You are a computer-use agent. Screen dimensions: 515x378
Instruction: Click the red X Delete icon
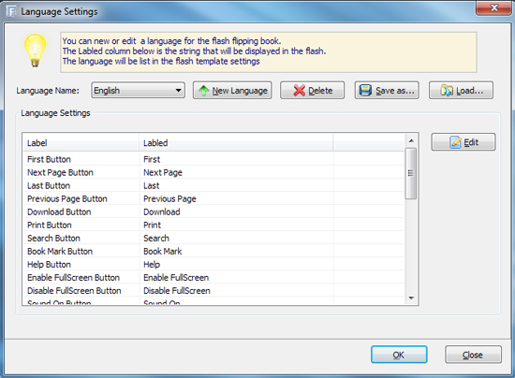(x=300, y=91)
